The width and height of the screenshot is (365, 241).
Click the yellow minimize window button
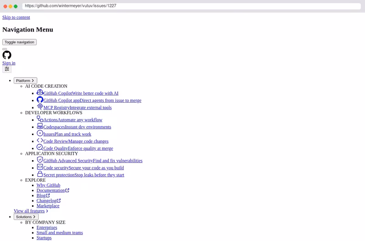click(10, 6)
